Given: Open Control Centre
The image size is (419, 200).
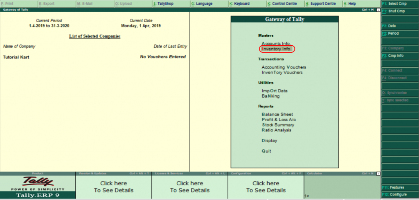Looking at the screenshot, I should (285, 4).
